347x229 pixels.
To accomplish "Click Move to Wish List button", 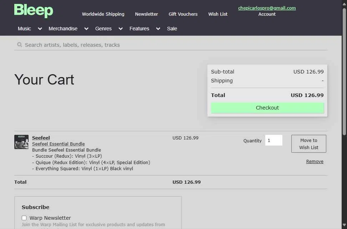I will [309, 144].
